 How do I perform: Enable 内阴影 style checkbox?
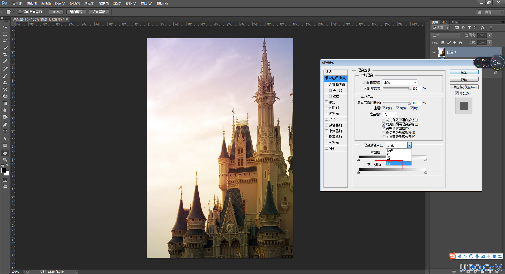[x=327, y=108]
